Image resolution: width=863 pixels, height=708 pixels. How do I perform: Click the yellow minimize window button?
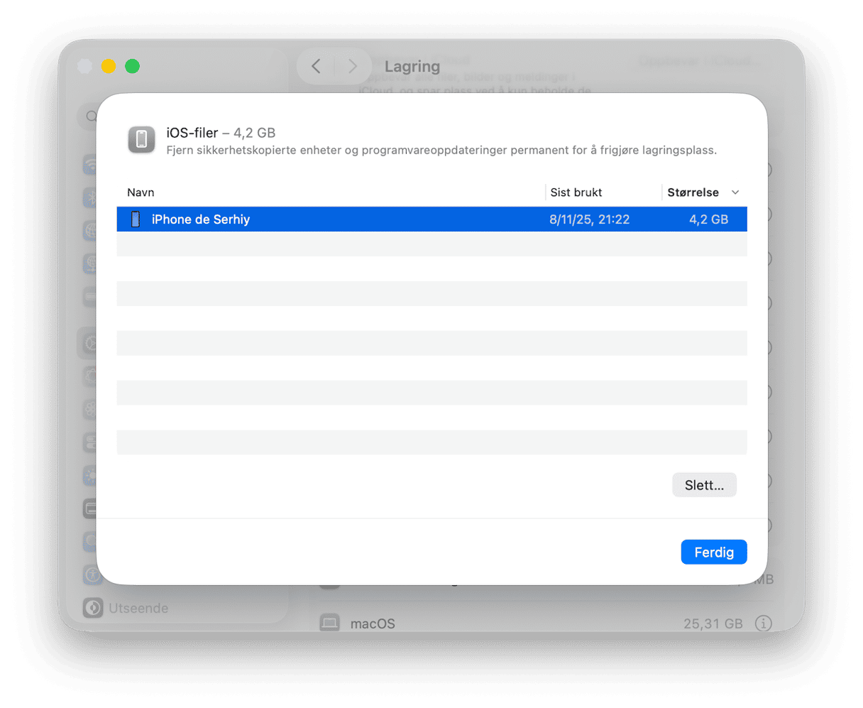[x=109, y=67]
